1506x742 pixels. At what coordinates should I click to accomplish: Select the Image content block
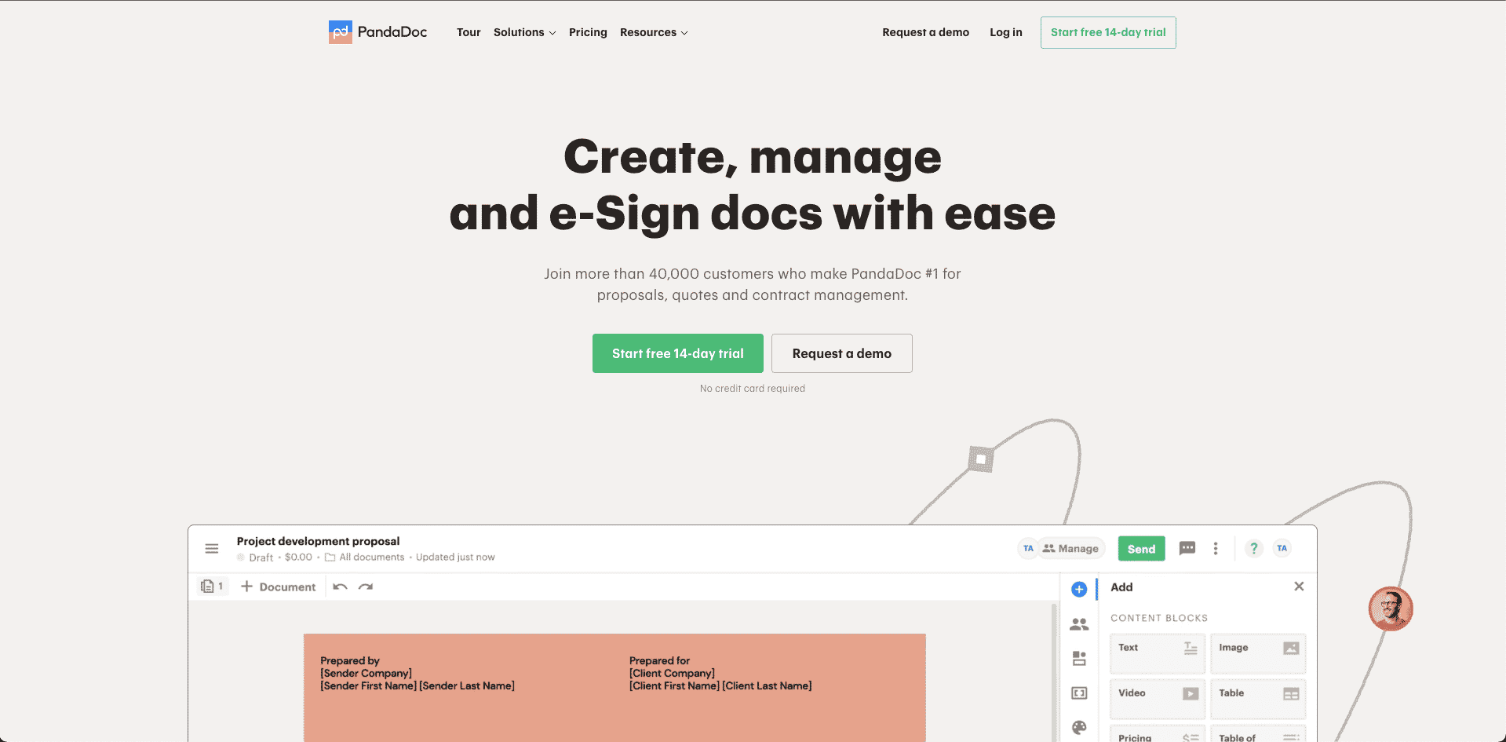pos(1258,653)
